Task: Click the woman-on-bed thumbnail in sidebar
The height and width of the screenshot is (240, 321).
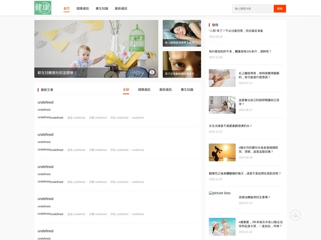Action: [x=222, y=105]
